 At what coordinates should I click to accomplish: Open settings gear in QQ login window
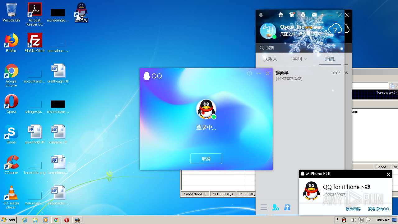[x=249, y=73]
